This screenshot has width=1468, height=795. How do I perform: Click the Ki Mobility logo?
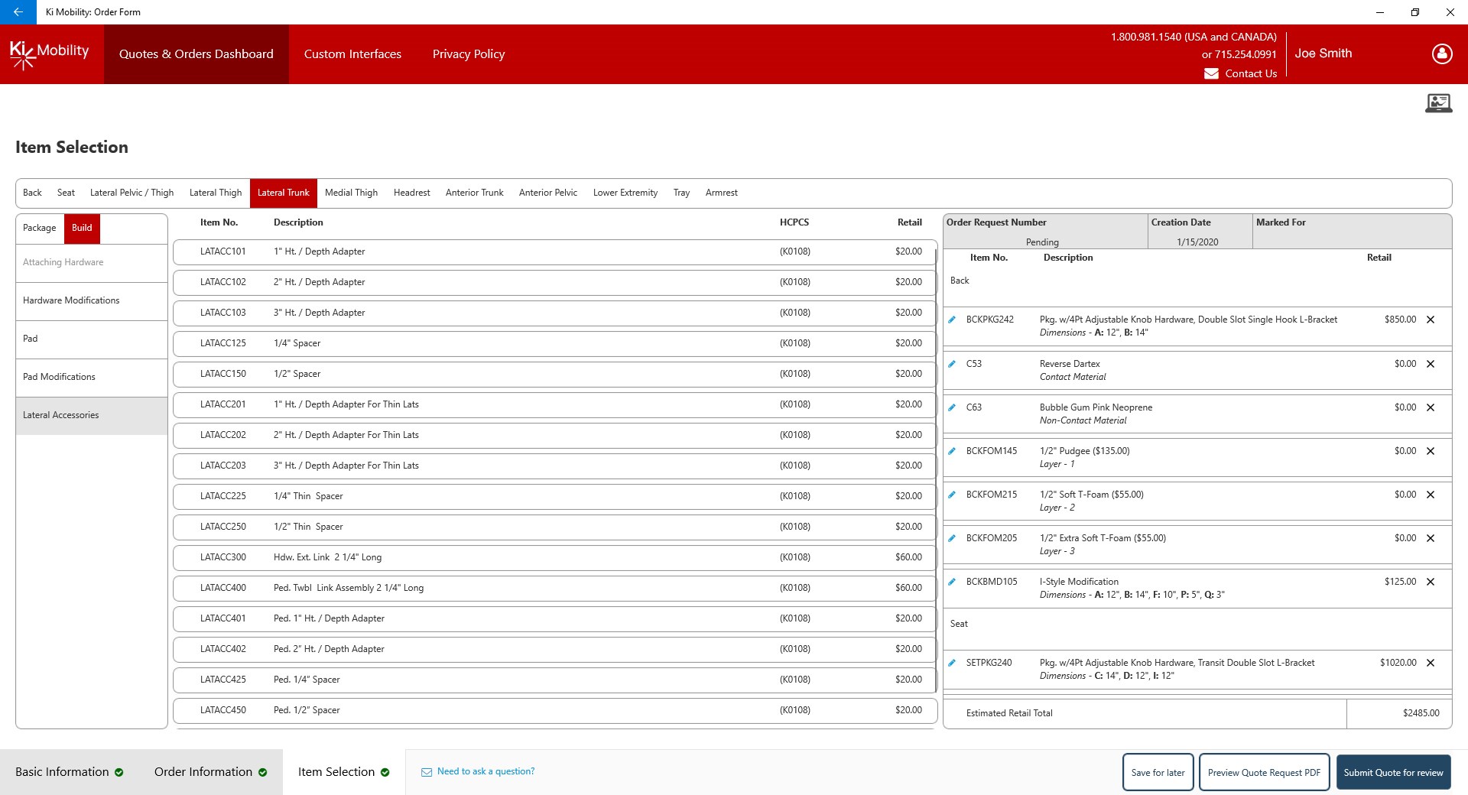(x=49, y=54)
